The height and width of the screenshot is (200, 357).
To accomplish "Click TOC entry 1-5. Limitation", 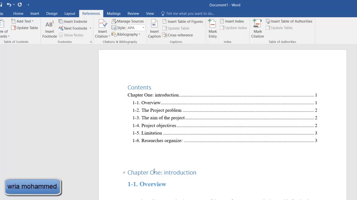I will [x=225, y=133].
